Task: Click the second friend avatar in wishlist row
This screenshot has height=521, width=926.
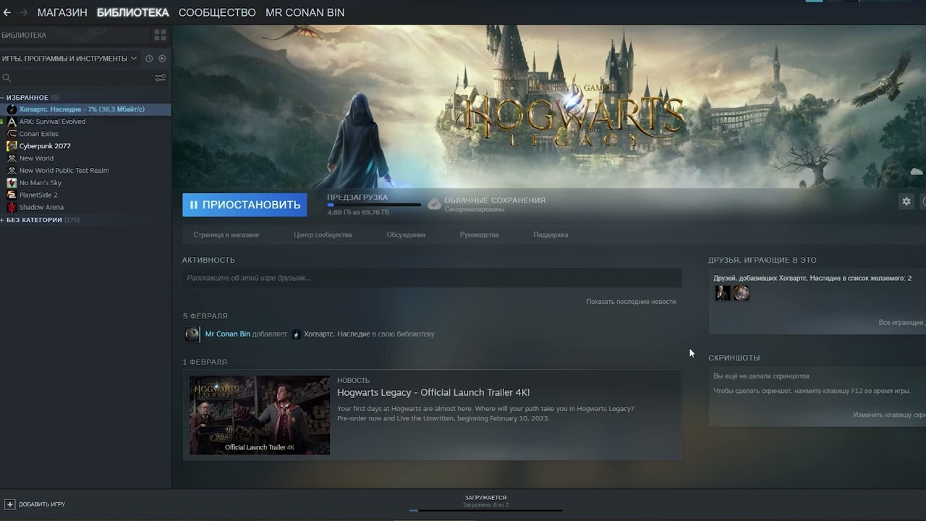Action: 742,293
